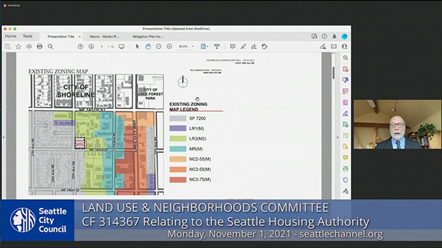
Task: Click the chat share icon top right
Action: pyautogui.click(x=314, y=37)
